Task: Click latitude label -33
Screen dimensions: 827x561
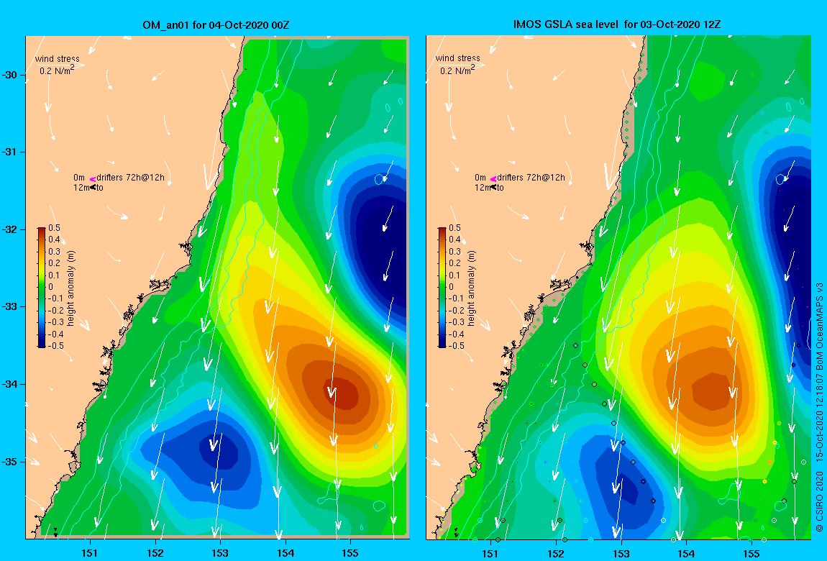Action: coord(9,306)
